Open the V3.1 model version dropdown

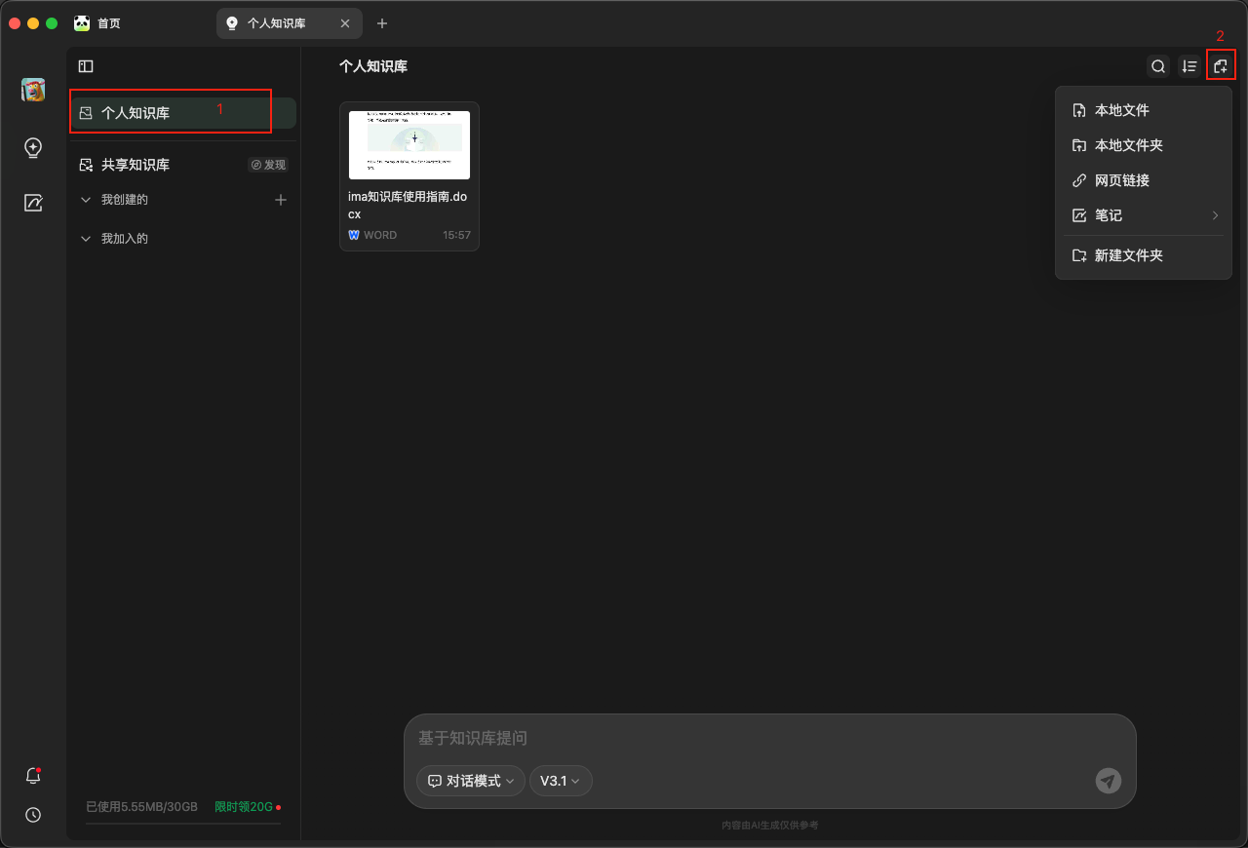(561, 781)
